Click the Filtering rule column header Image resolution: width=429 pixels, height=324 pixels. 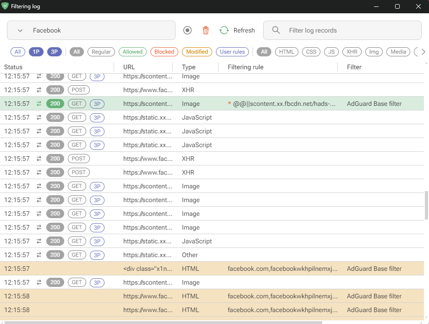[245, 67]
